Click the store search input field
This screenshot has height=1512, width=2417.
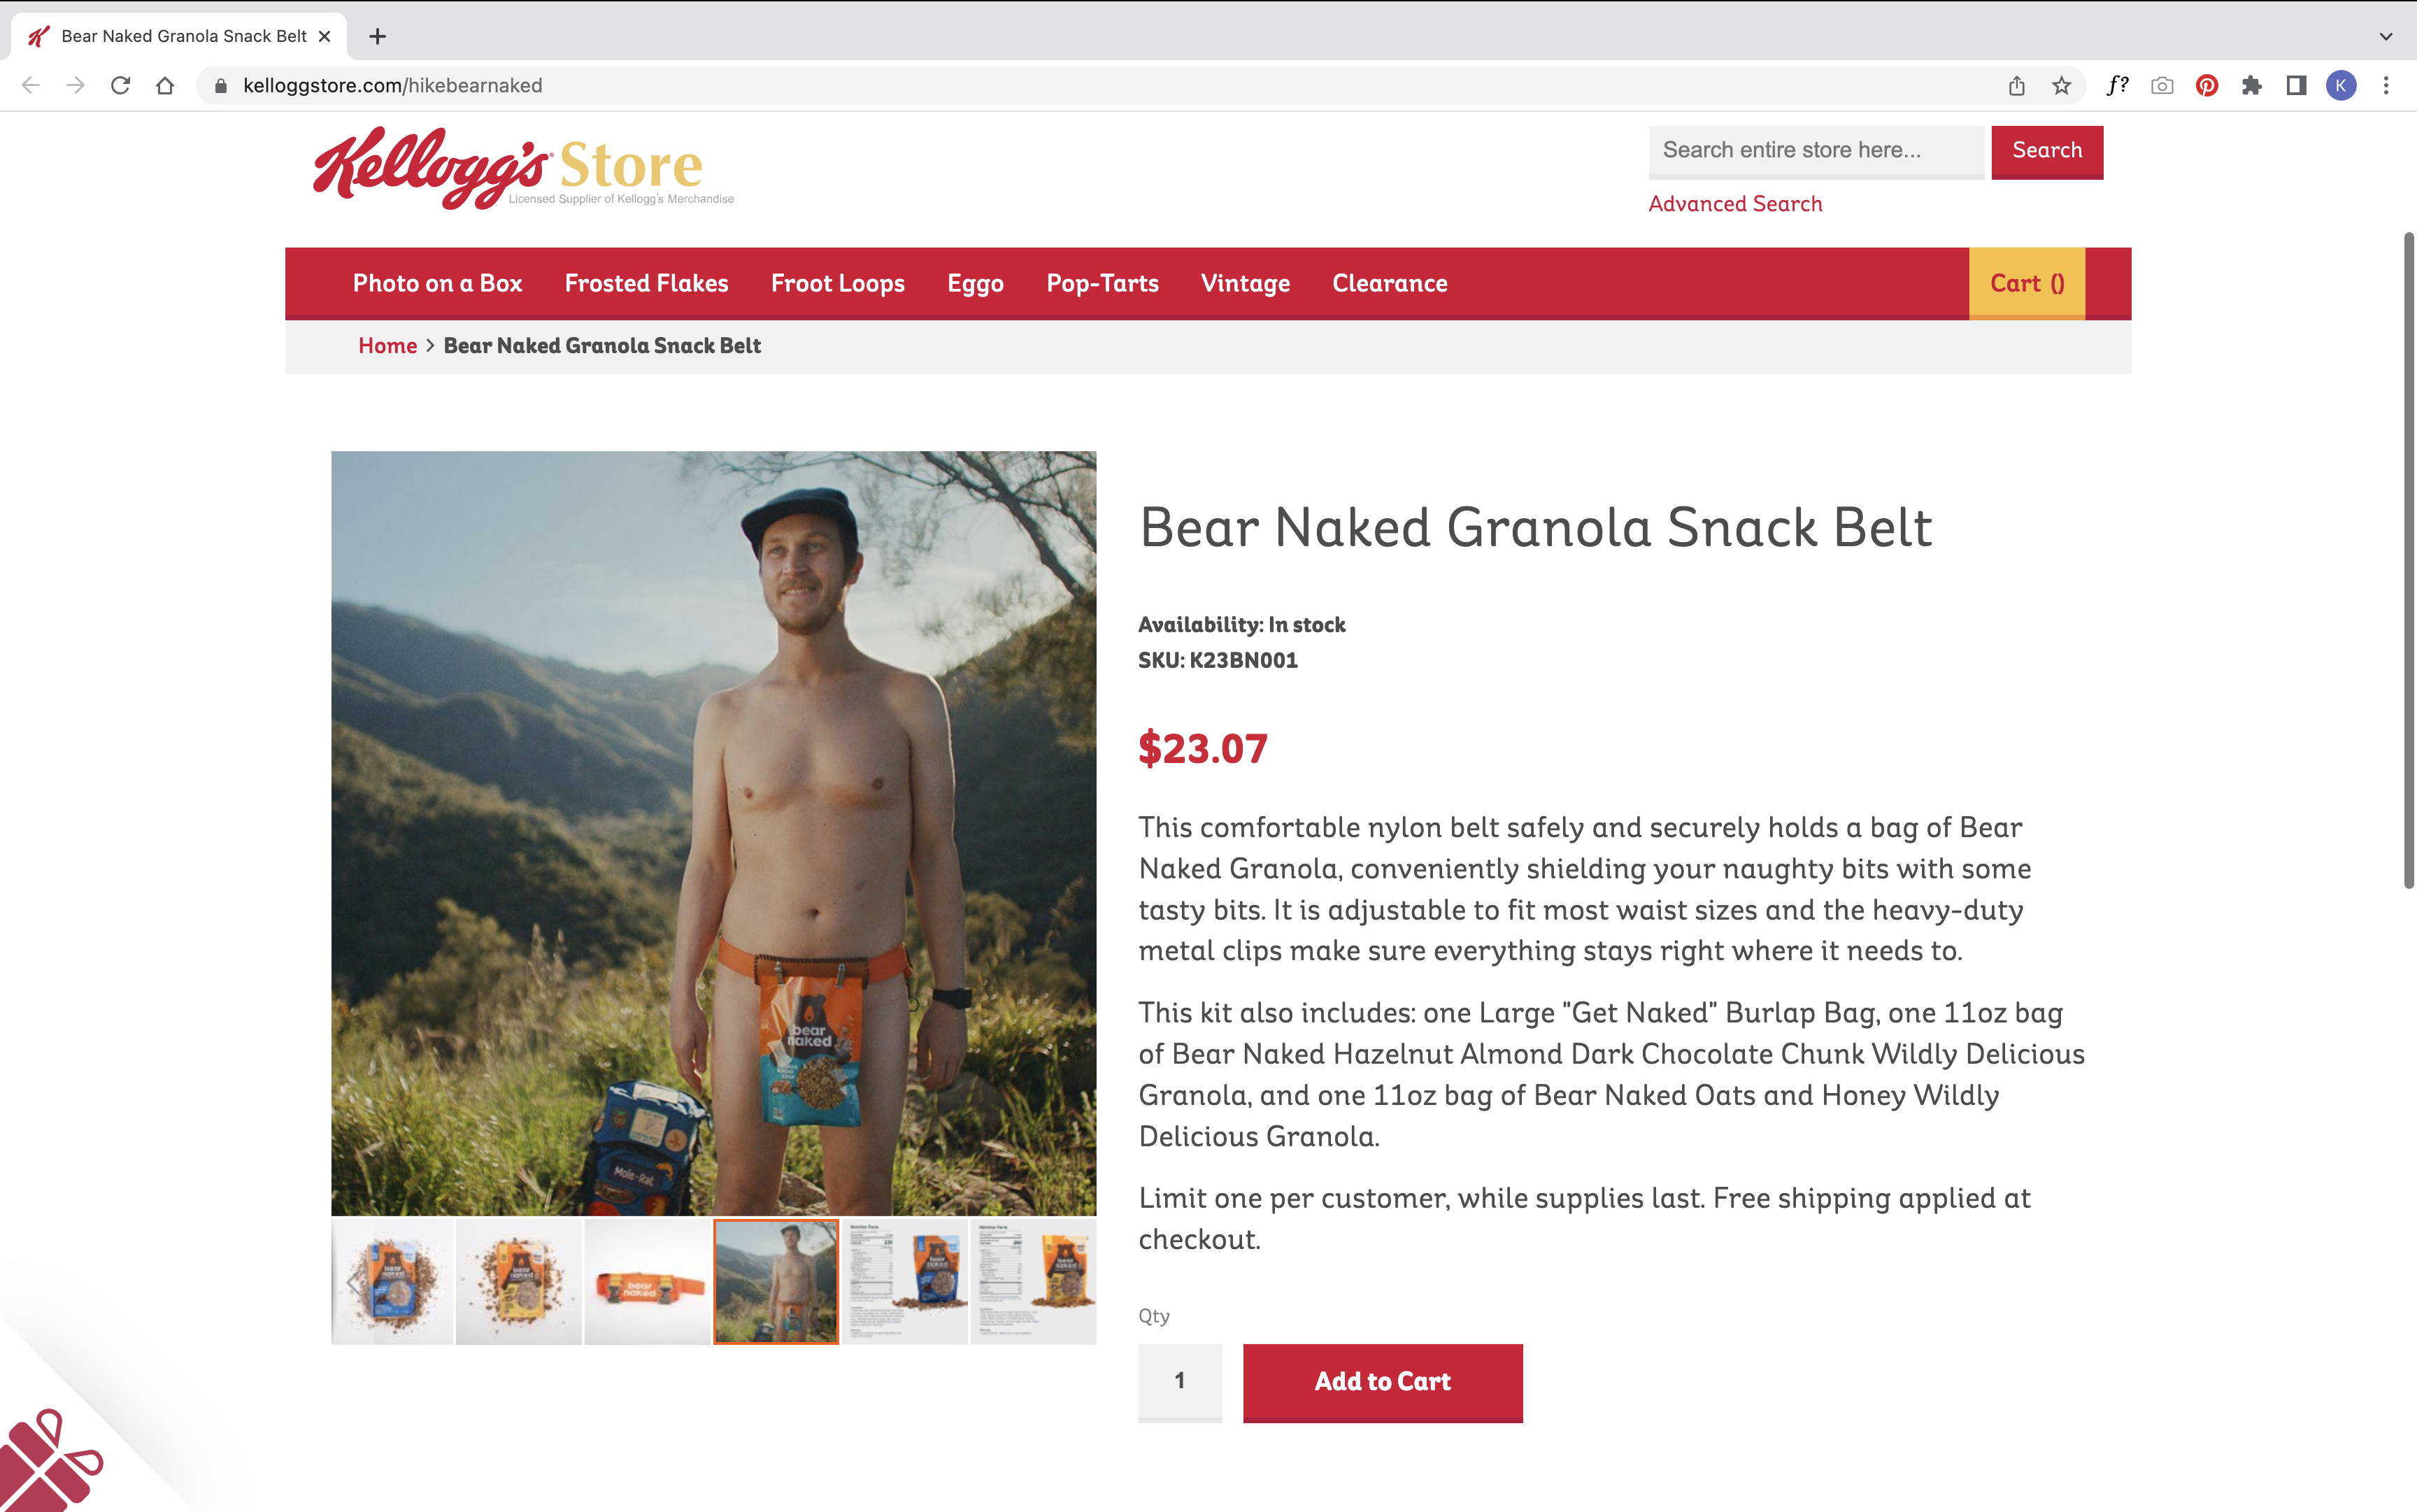(x=1815, y=151)
